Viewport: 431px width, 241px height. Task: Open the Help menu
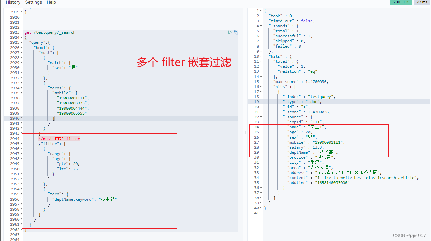point(51,2)
